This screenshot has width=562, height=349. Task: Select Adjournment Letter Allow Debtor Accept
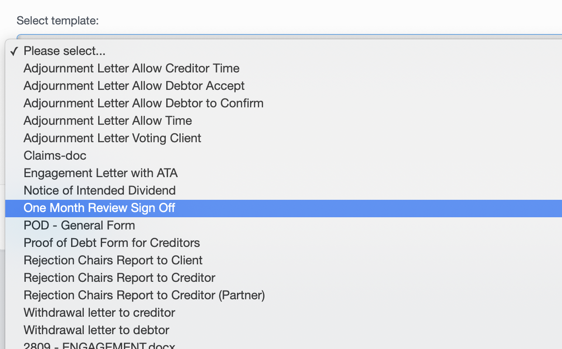(x=134, y=86)
